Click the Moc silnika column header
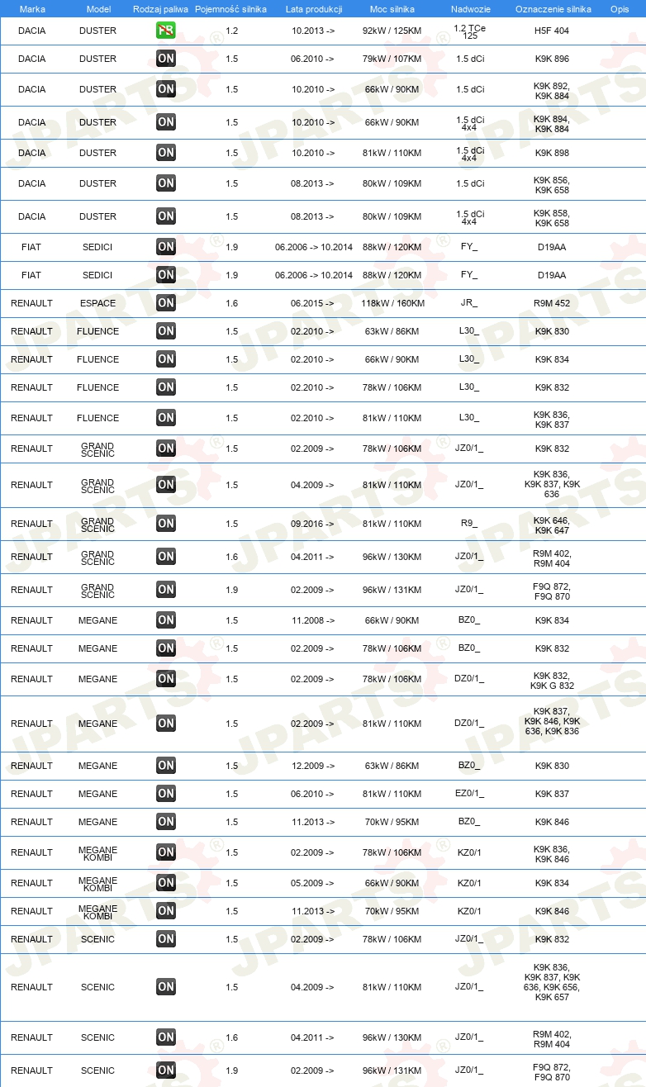646x1087 pixels. [392, 9]
